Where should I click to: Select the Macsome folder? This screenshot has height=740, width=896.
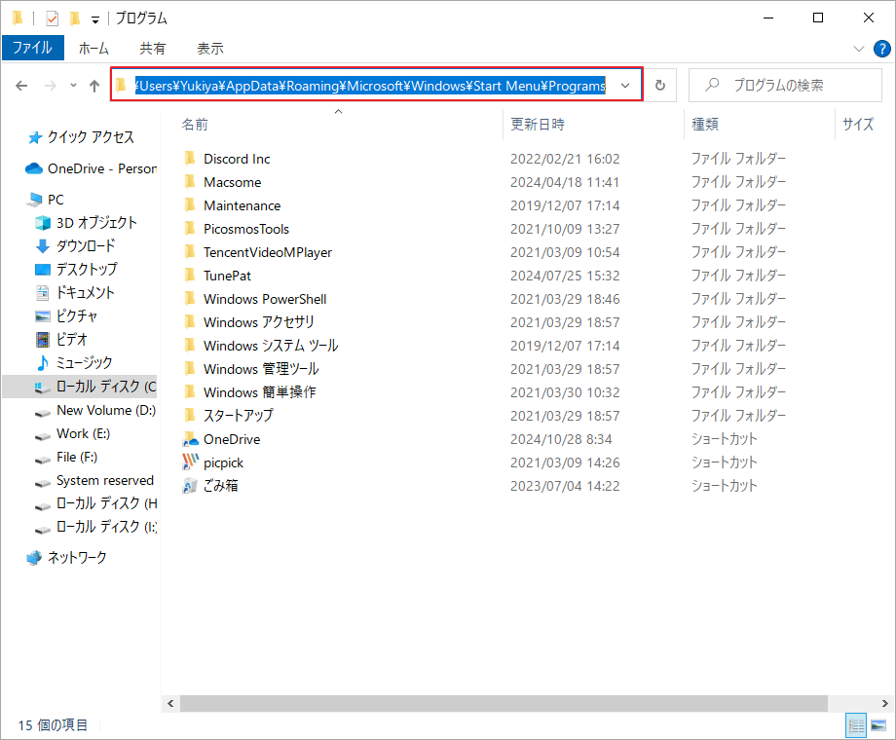(232, 182)
